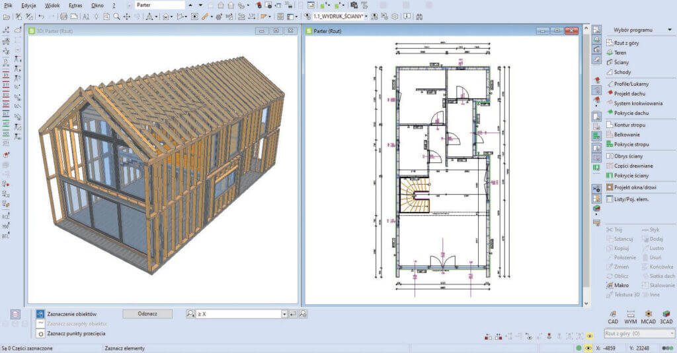
Task: Toggle the eye visibility icon in status bar
Action: [x=588, y=348]
